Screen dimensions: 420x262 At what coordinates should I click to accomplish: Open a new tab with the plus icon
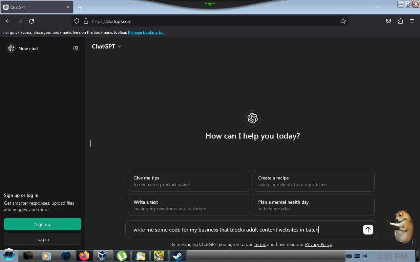point(80,7)
